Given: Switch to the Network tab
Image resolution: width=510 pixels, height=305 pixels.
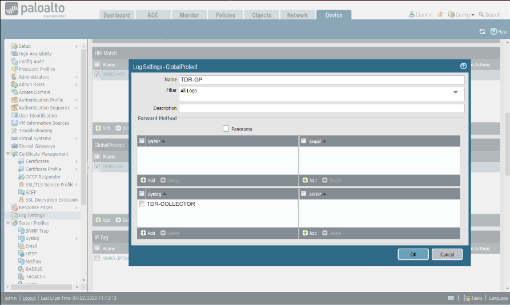Looking at the screenshot, I should coord(298,15).
